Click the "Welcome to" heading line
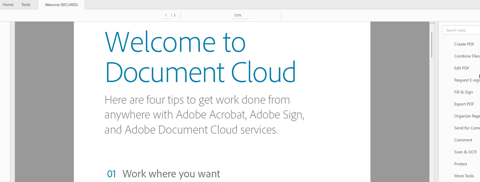Image resolution: width=480 pixels, height=182 pixels. pyautogui.click(x=175, y=42)
